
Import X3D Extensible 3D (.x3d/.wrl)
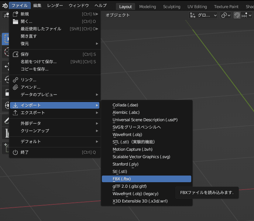147,201
